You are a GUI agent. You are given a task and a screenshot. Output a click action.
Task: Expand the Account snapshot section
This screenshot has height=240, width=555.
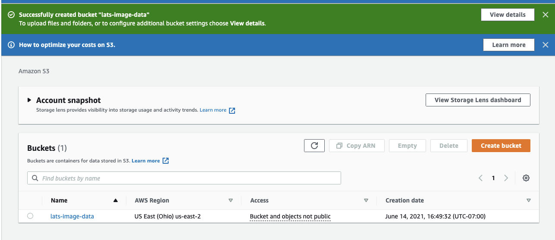29,100
